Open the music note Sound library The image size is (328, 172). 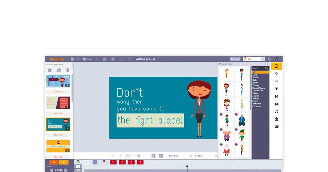(276, 111)
